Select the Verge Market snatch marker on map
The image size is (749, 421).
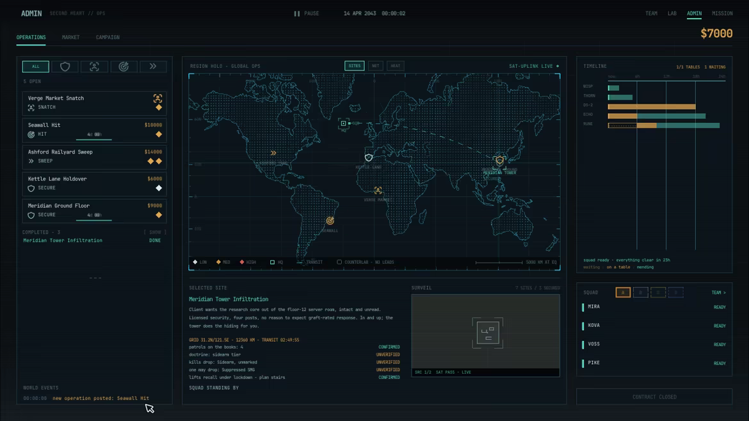(x=378, y=191)
